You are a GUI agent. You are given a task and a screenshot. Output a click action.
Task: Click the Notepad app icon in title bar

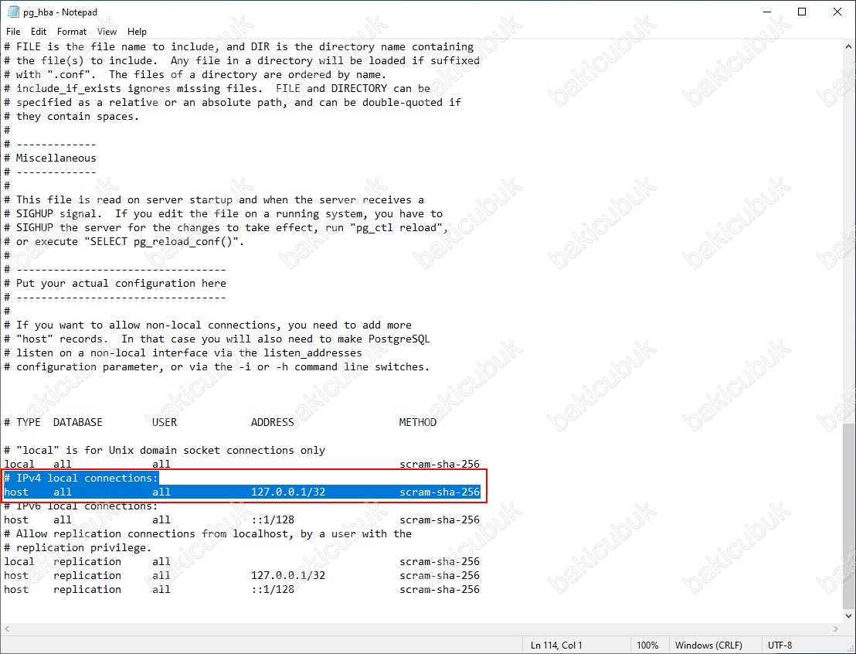(12, 12)
